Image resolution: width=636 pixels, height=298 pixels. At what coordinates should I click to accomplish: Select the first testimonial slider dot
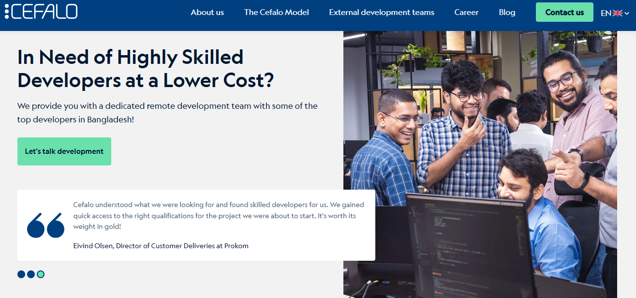tap(21, 274)
